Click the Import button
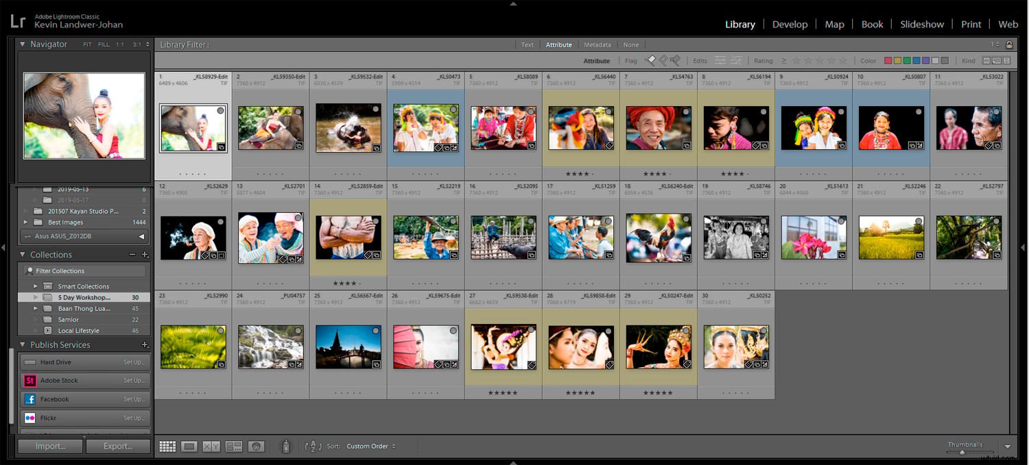The width and height of the screenshot is (1029, 465). (49, 446)
